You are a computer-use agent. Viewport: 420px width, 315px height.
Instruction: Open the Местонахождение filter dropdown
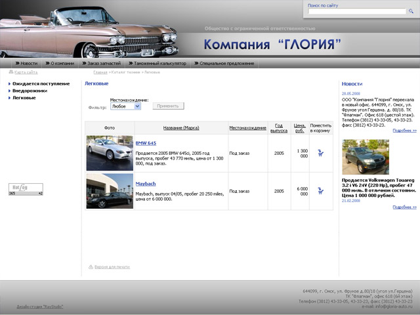pyautogui.click(x=125, y=106)
